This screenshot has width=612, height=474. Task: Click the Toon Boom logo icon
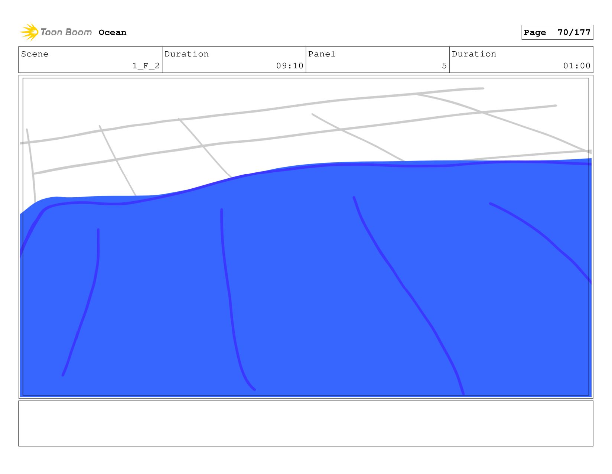29,32
